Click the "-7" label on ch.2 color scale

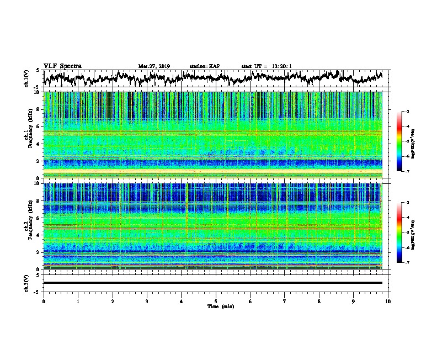tap(407, 262)
